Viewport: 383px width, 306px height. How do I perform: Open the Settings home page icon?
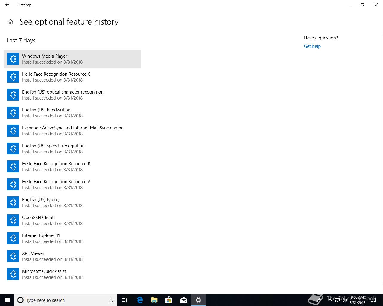click(10, 22)
